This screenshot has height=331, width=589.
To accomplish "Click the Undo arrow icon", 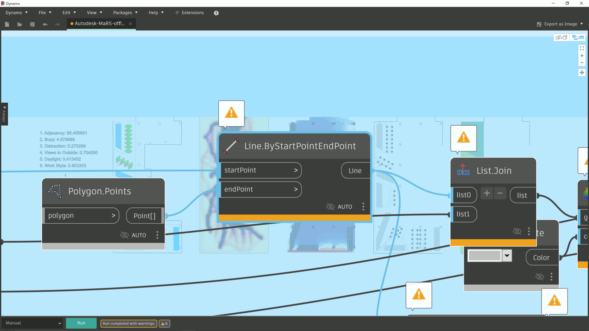I will pos(45,24).
